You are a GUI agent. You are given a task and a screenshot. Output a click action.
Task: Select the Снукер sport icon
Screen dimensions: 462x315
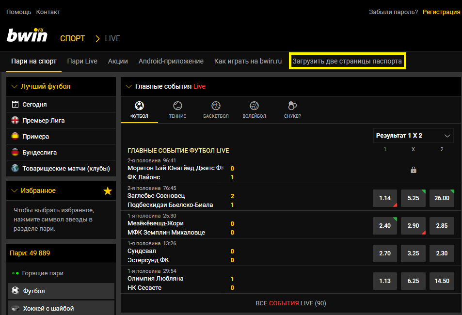292,106
